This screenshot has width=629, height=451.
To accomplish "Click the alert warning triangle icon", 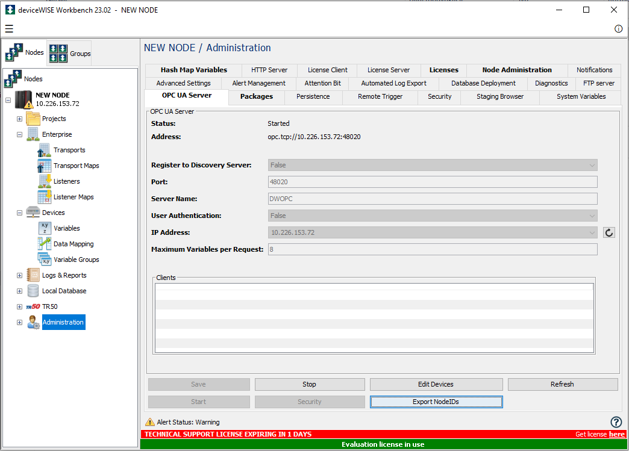I will pyautogui.click(x=149, y=421).
